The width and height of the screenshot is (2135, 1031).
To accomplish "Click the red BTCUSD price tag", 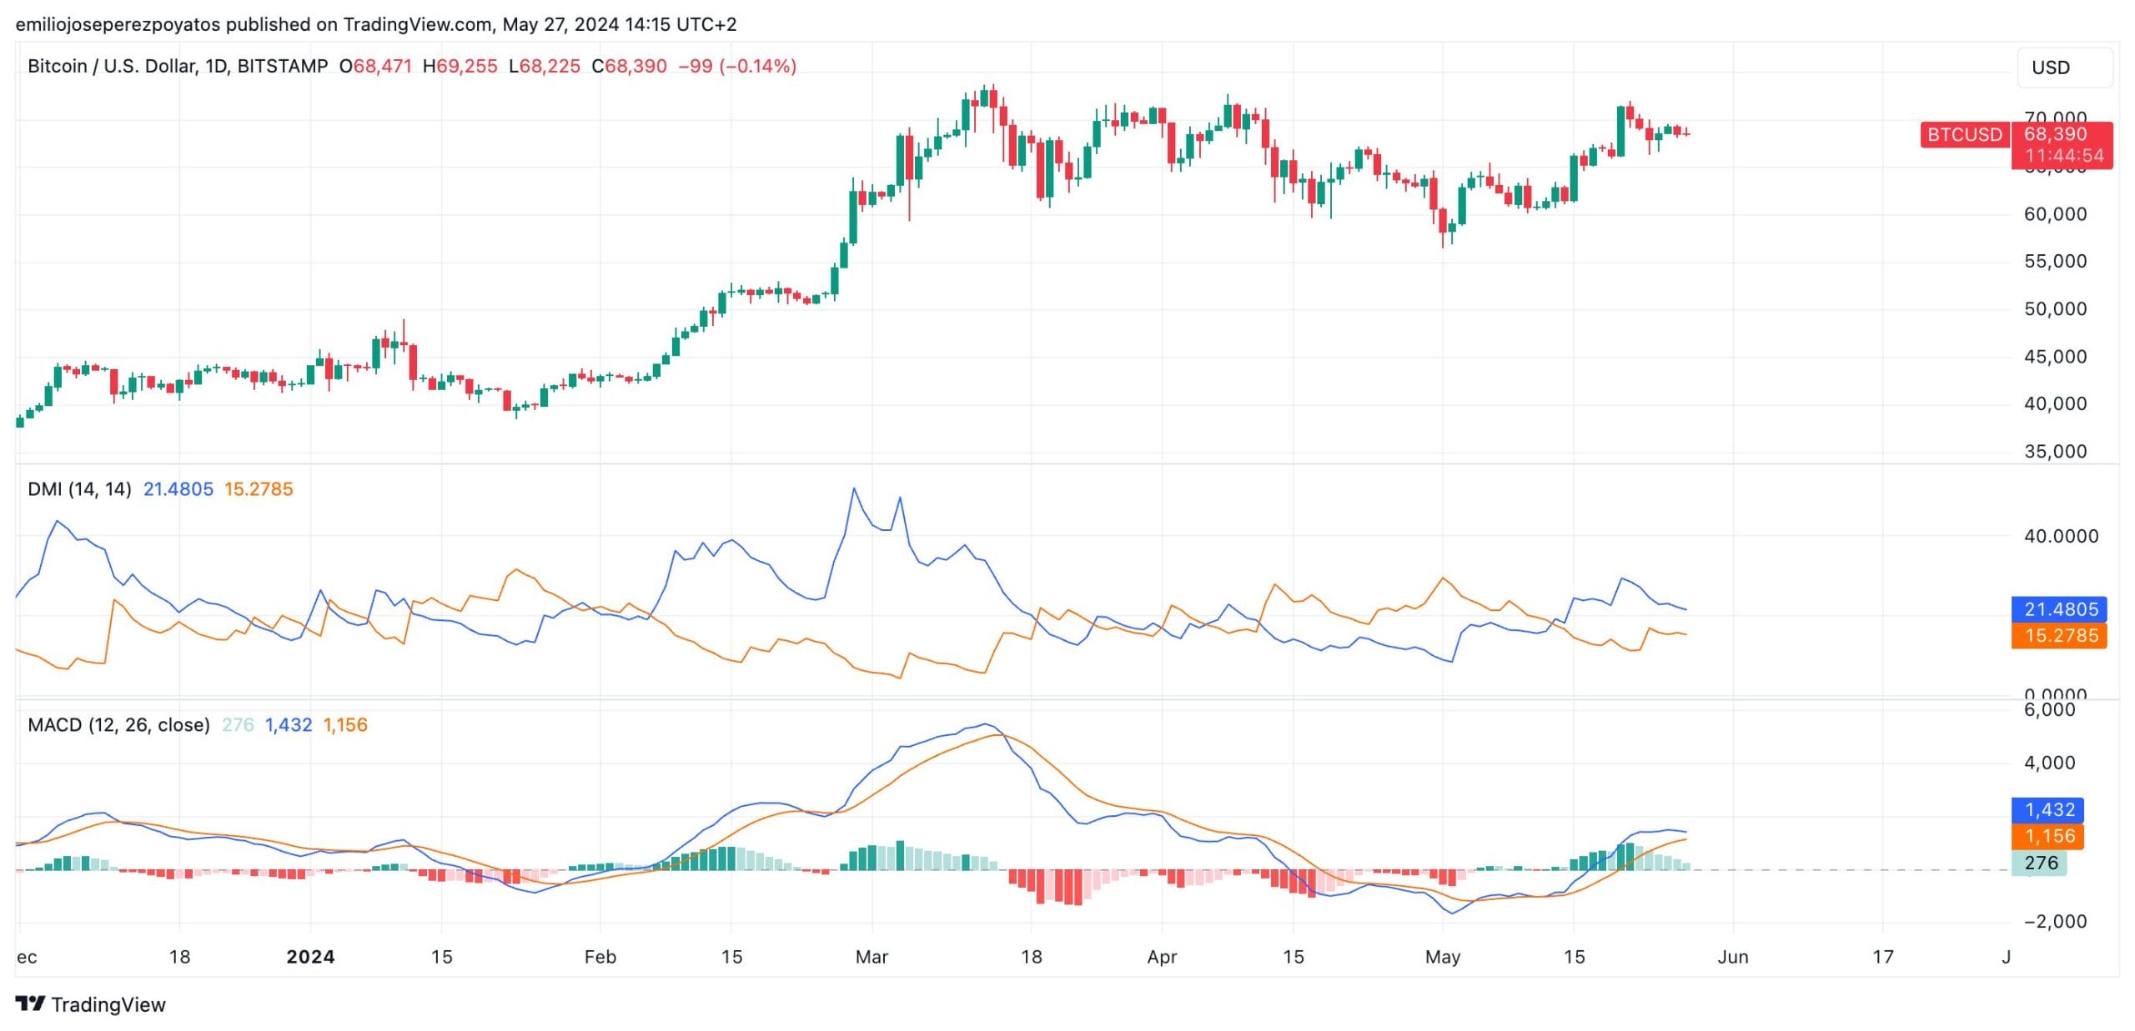I will click(x=1964, y=134).
